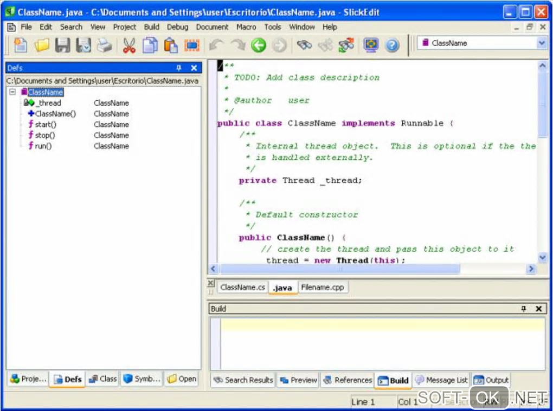This screenshot has width=553, height=411.
Task: Click the New file toolbar icon
Action: pos(20,45)
